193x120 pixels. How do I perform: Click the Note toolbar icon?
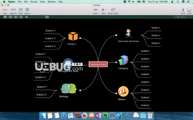pos(21,10)
